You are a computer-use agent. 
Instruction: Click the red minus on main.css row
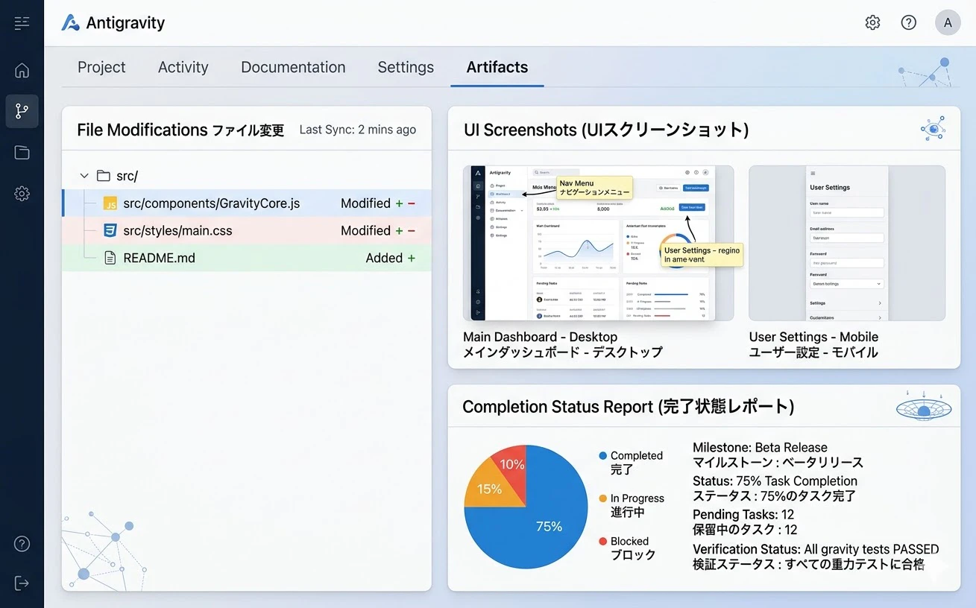[x=412, y=231]
